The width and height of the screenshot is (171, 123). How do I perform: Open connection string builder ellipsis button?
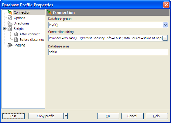tap(165, 38)
